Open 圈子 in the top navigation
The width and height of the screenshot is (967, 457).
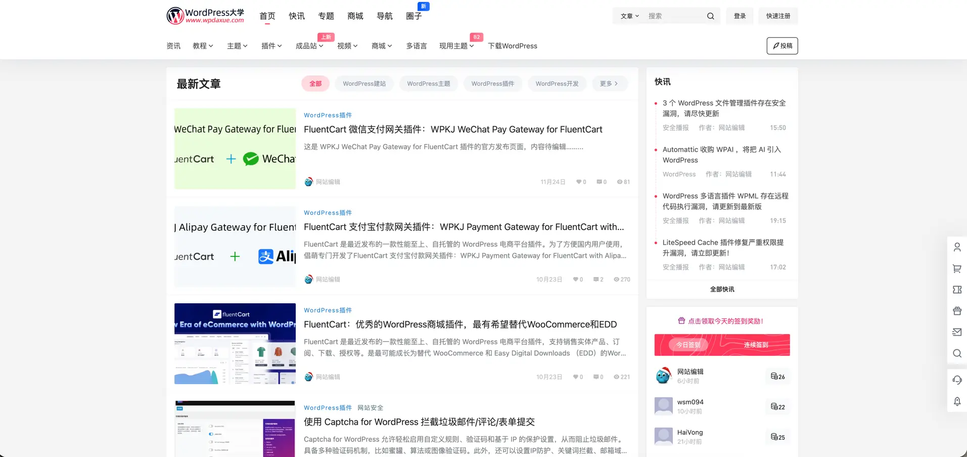(x=414, y=16)
